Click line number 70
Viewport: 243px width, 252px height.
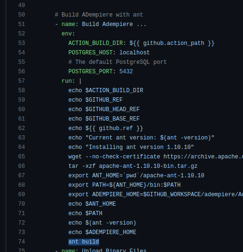pyautogui.click(x=22, y=204)
